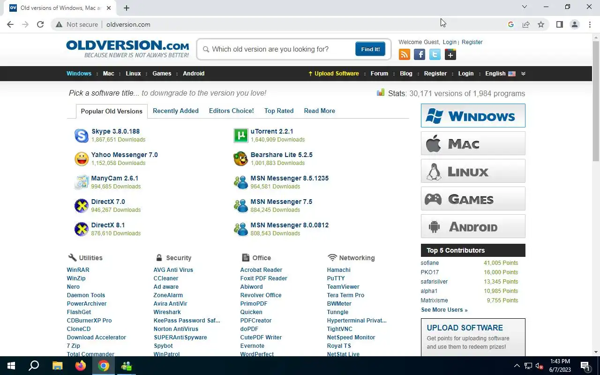
Task: Reload the page with refresh icon
Action: pos(40,24)
